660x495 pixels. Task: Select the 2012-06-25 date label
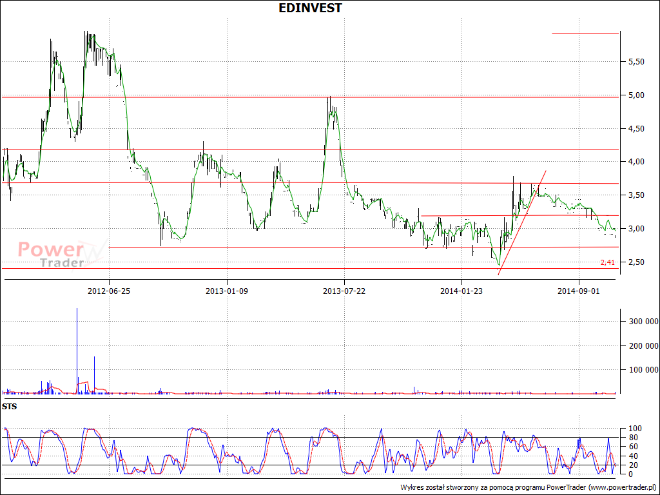click(109, 291)
